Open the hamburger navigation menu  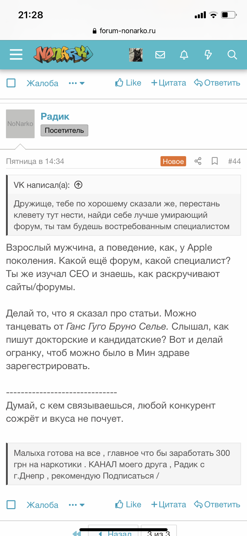pyautogui.click(x=16, y=54)
